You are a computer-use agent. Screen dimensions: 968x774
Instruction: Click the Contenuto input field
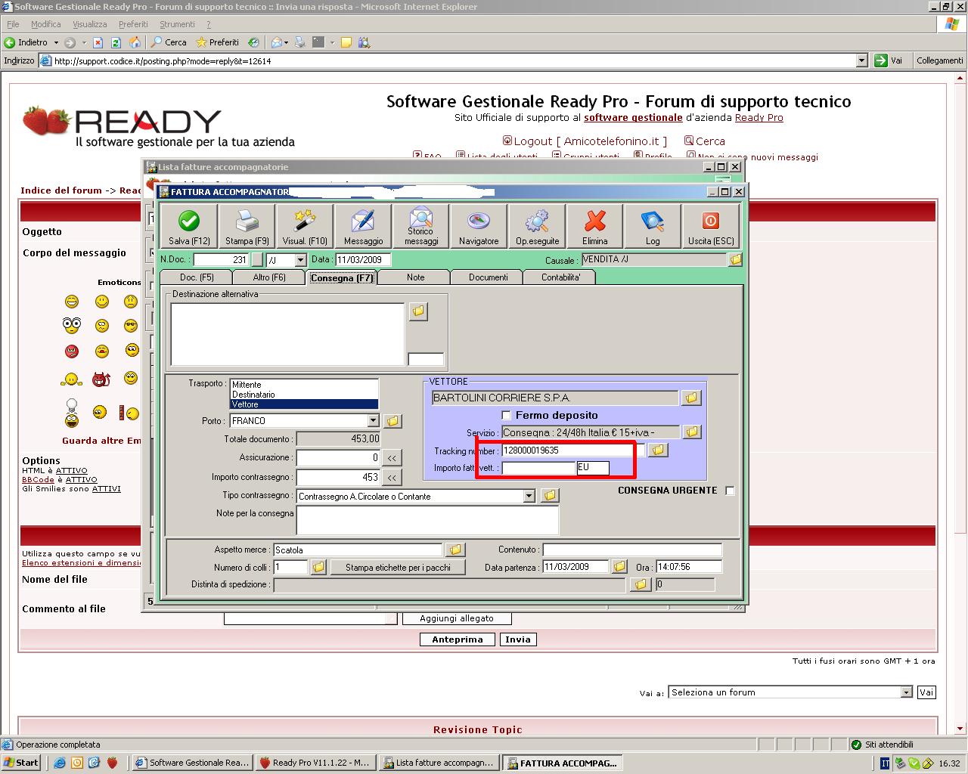[x=632, y=550]
